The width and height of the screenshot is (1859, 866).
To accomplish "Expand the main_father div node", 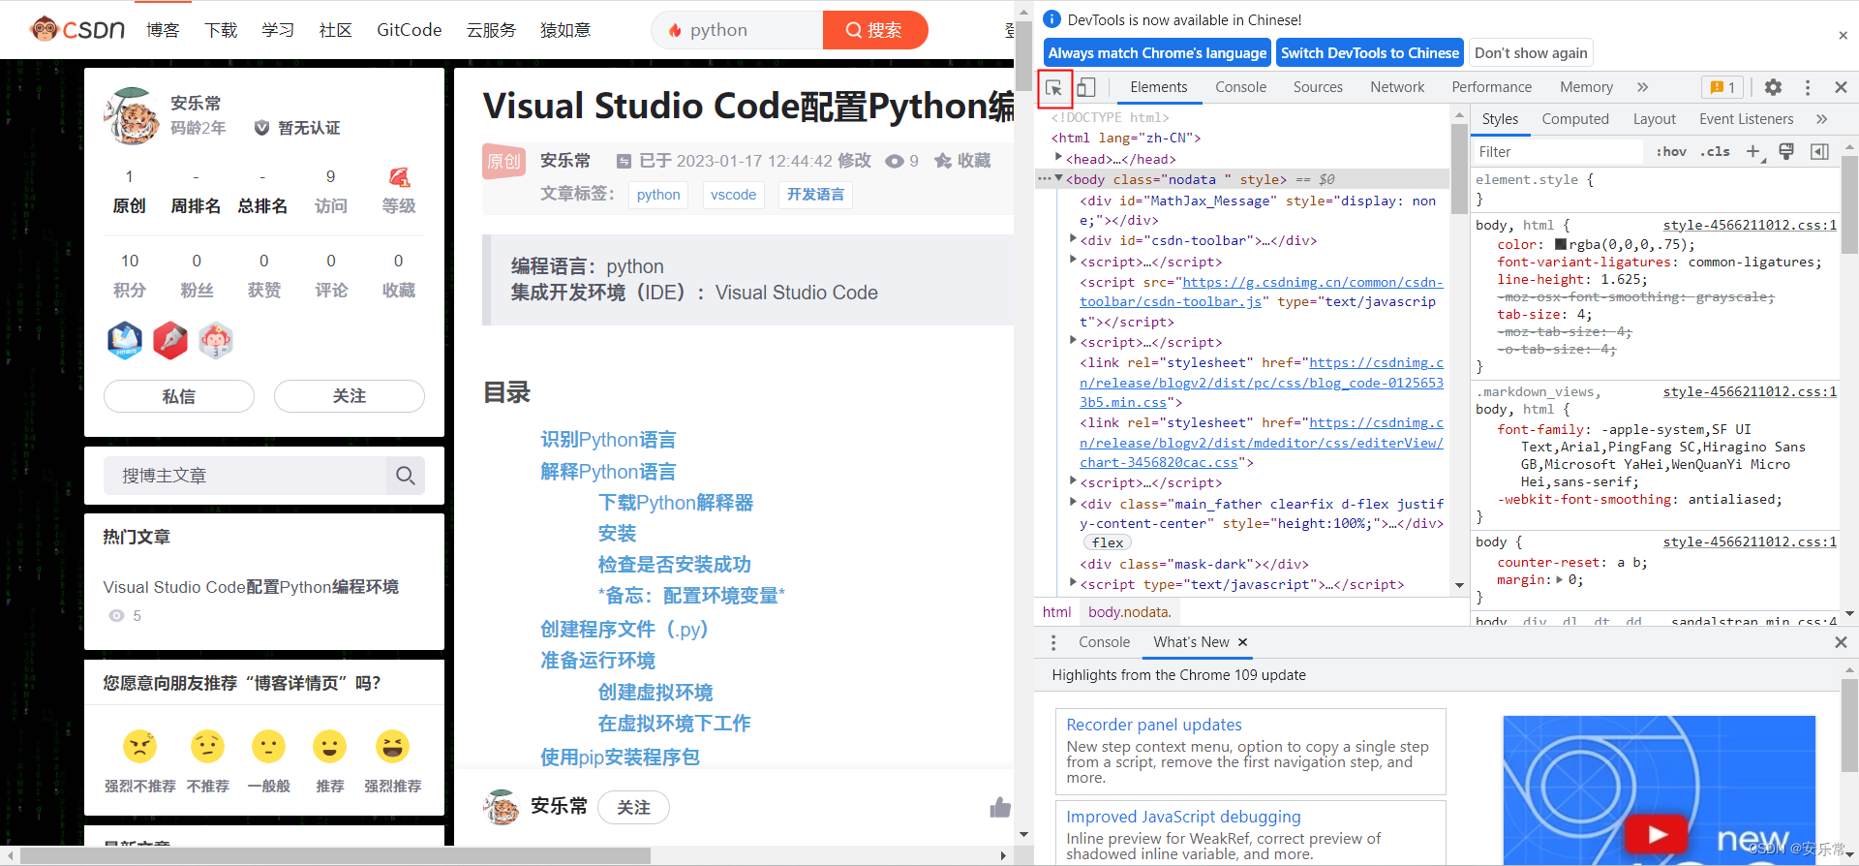I will (1073, 503).
